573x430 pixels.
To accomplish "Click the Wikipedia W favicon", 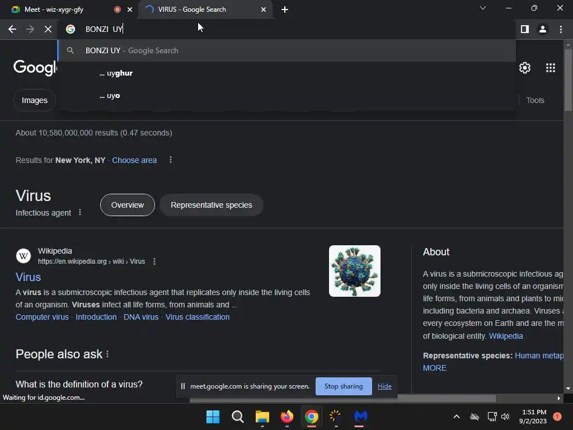I will tap(24, 255).
